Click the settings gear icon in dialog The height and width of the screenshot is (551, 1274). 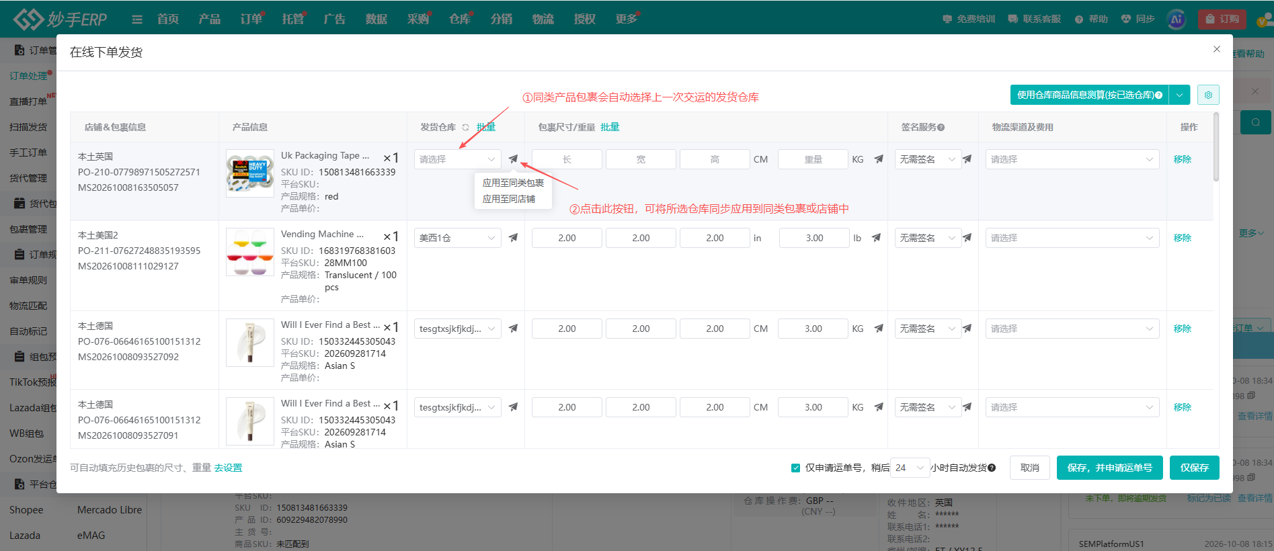pos(1208,95)
